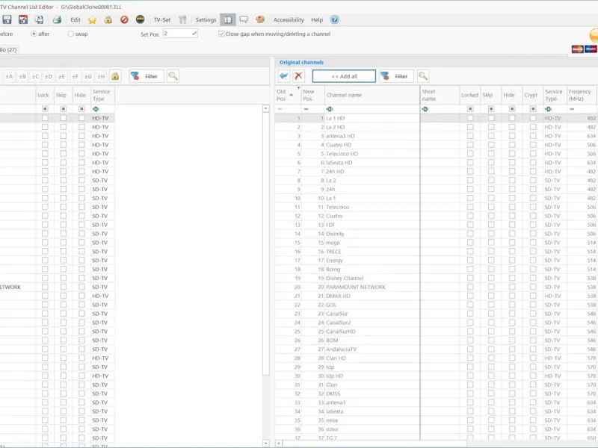Toggle the ±D favorites list button

coord(49,77)
